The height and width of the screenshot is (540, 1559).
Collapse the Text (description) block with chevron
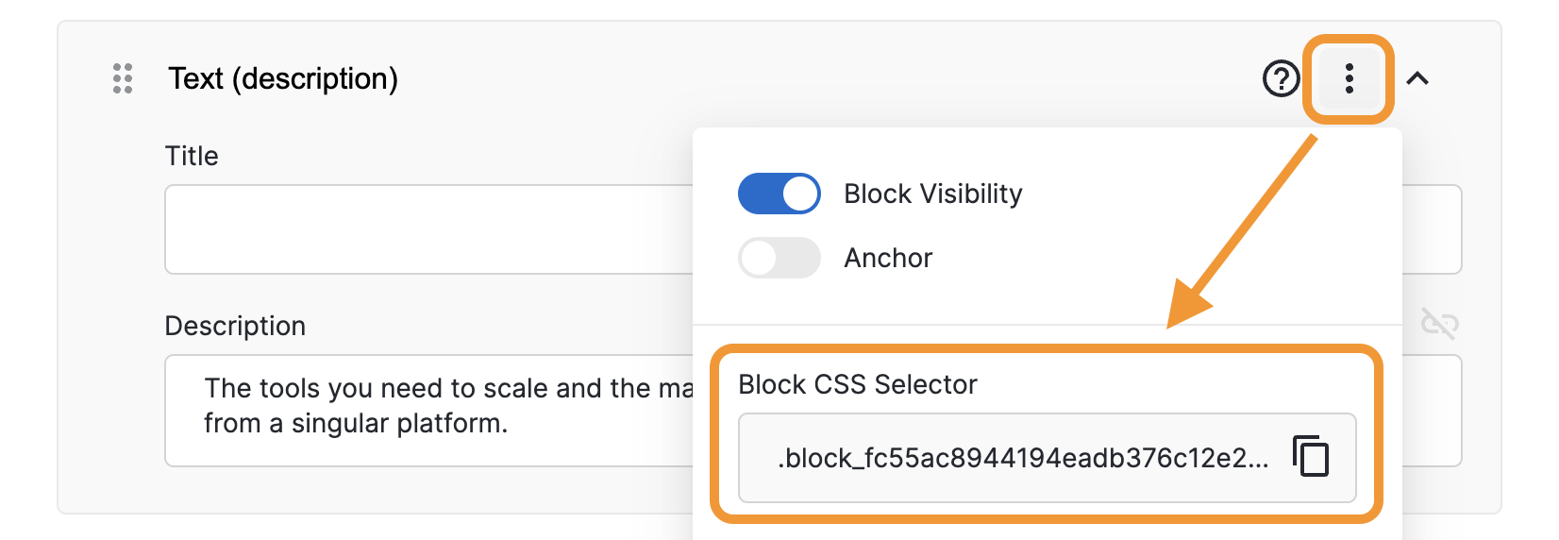(1417, 78)
